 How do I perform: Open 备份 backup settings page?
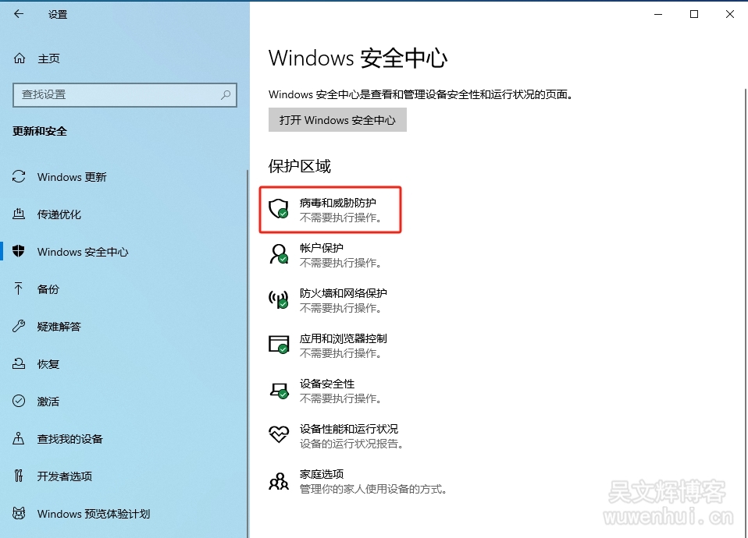point(48,289)
